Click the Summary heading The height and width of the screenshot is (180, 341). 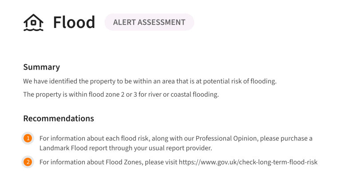(x=42, y=67)
